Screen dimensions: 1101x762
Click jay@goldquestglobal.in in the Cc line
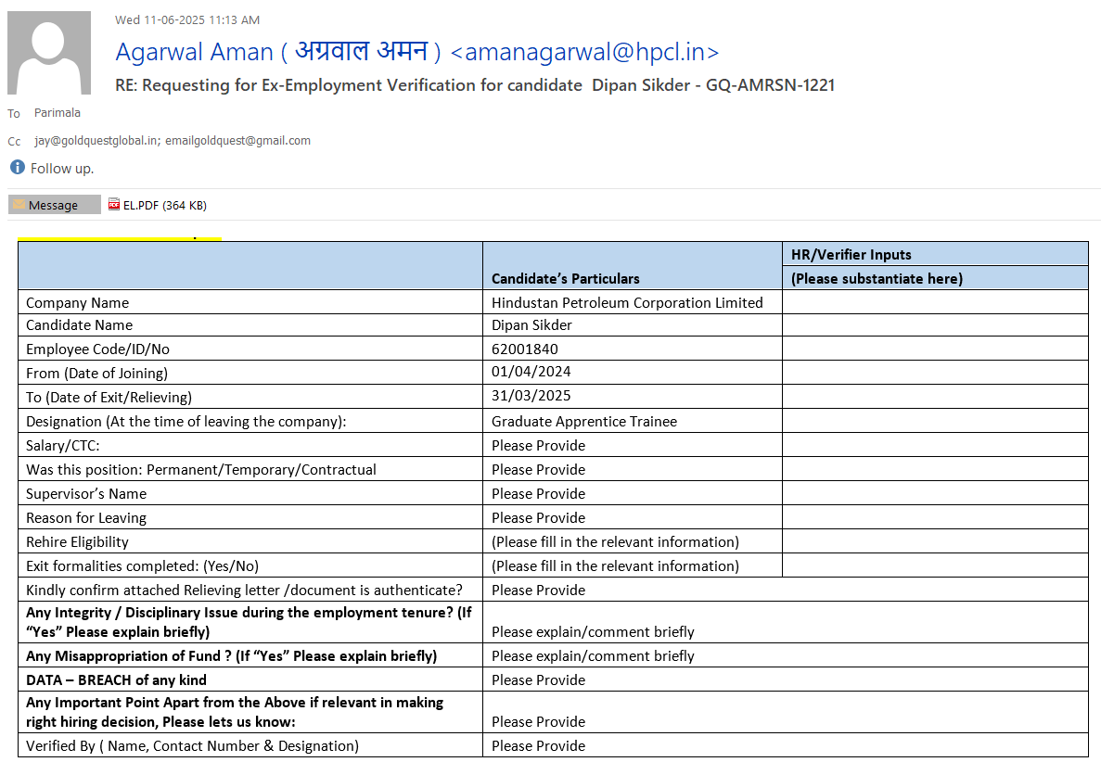[x=97, y=141]
